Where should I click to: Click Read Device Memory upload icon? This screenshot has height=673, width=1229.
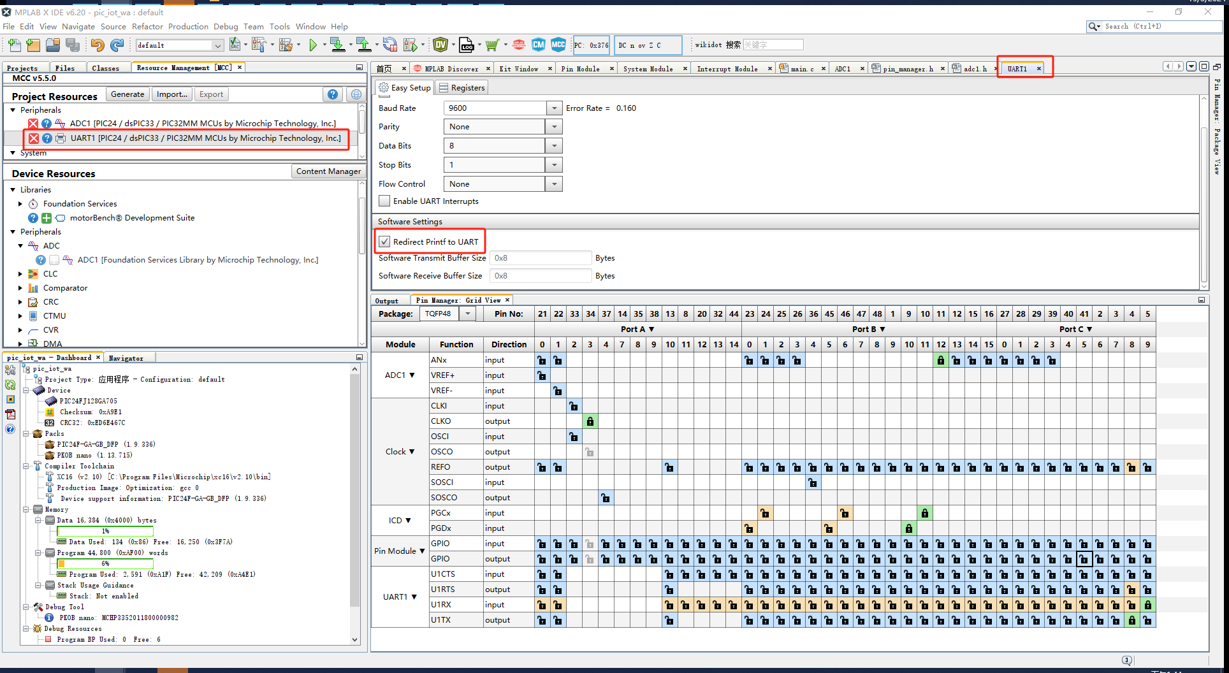click(363, 45)
